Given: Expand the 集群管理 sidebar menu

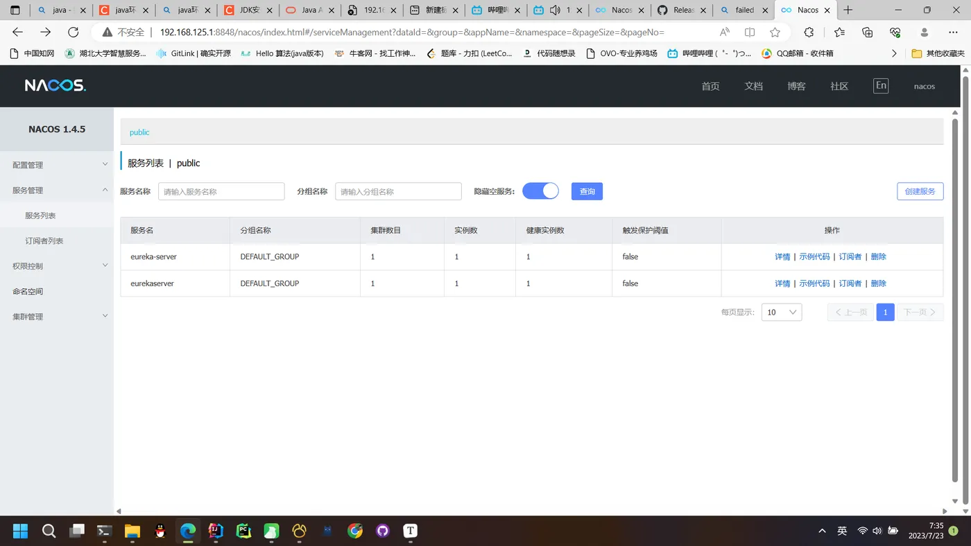Looking at the screenshot, I should click(57, 317).
